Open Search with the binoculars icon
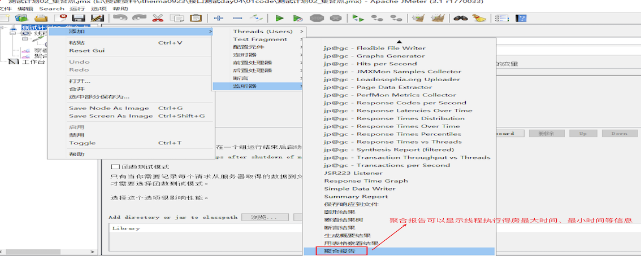This screenshot has height=256, width=641. (x=460, y=18)
